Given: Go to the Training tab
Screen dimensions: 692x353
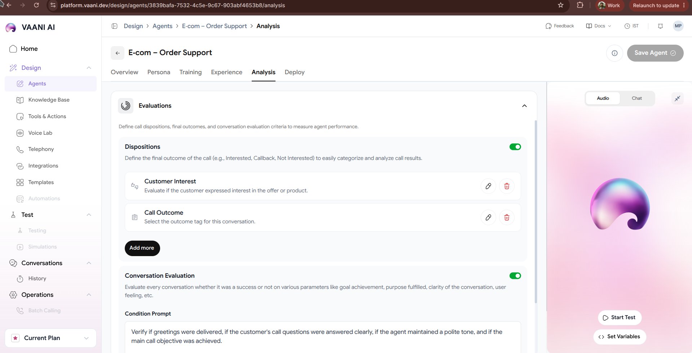Looking at the screenshot, I should 190,72.
